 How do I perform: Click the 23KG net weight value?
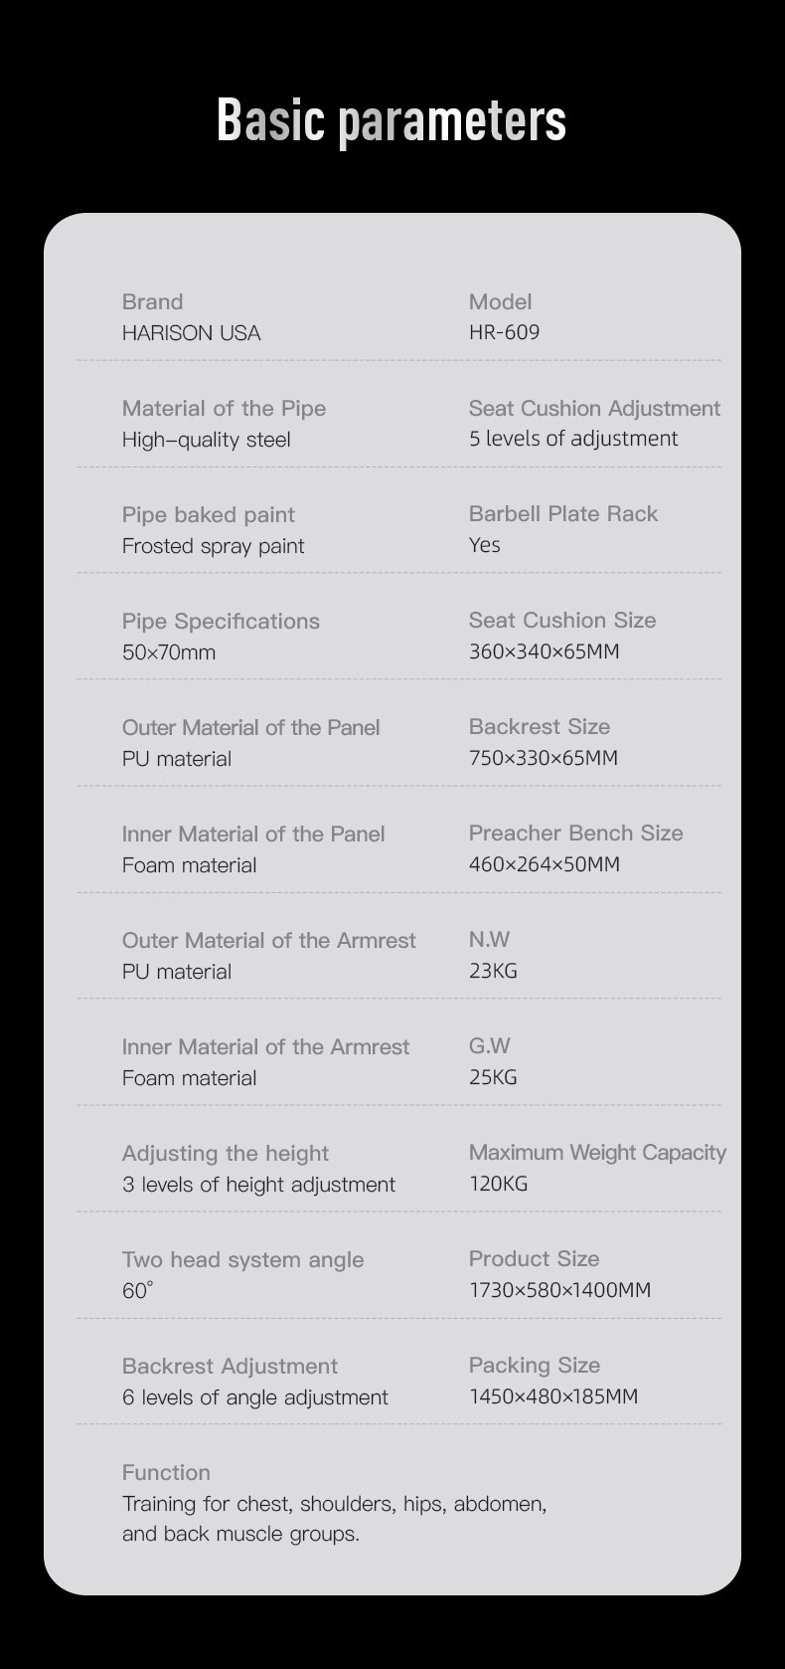(x=493, y=971)
